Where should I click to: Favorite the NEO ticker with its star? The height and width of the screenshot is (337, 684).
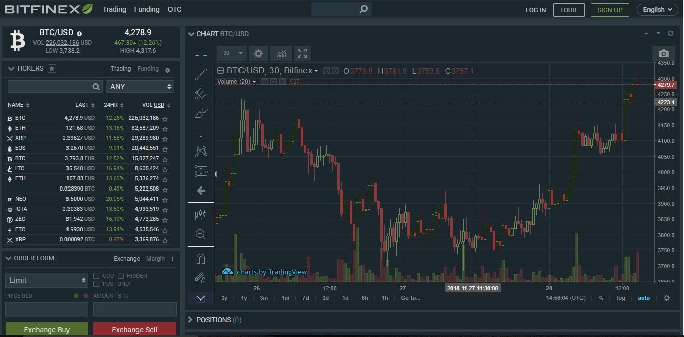[x=165, y=200]
